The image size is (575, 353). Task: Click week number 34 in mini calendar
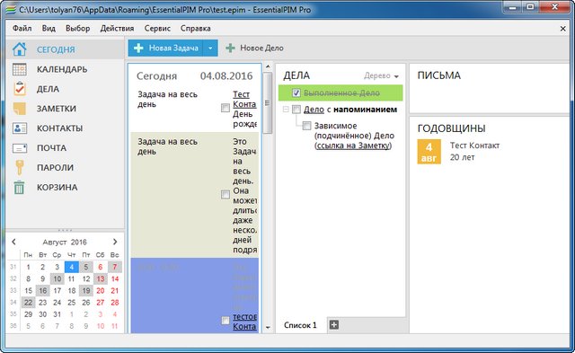13,303
